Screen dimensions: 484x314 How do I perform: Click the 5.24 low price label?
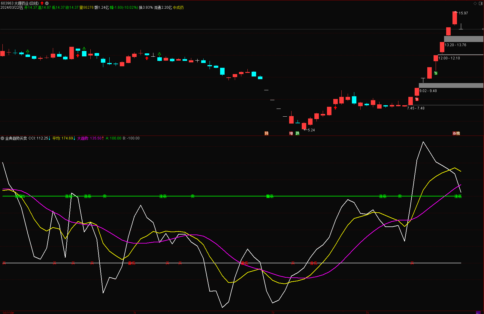(311, 130)
